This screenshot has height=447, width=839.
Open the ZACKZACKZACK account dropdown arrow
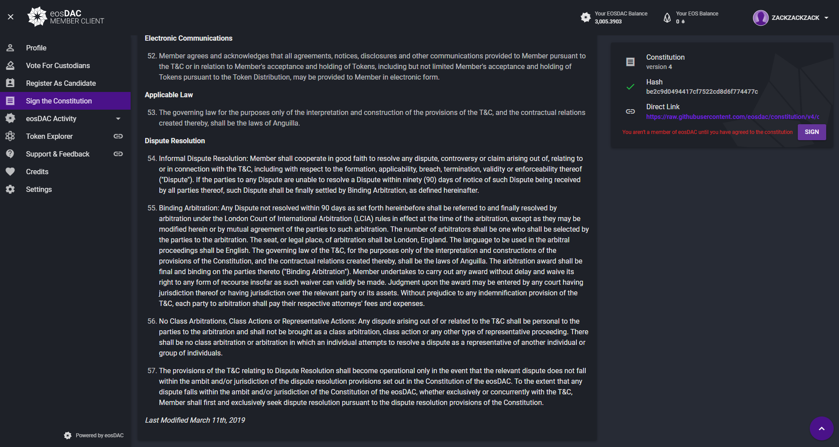(x=826, y=18)
